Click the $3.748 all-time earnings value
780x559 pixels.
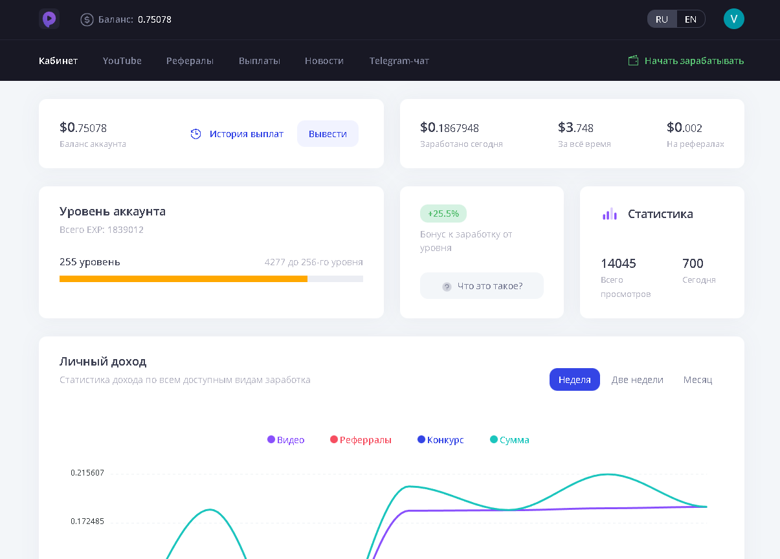tap(575, 127)
